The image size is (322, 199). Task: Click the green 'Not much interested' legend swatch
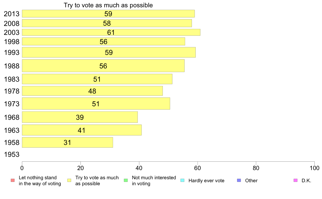click(126, 180)
